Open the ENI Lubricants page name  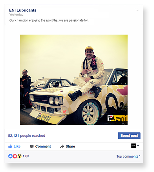[x=23, y=10]
